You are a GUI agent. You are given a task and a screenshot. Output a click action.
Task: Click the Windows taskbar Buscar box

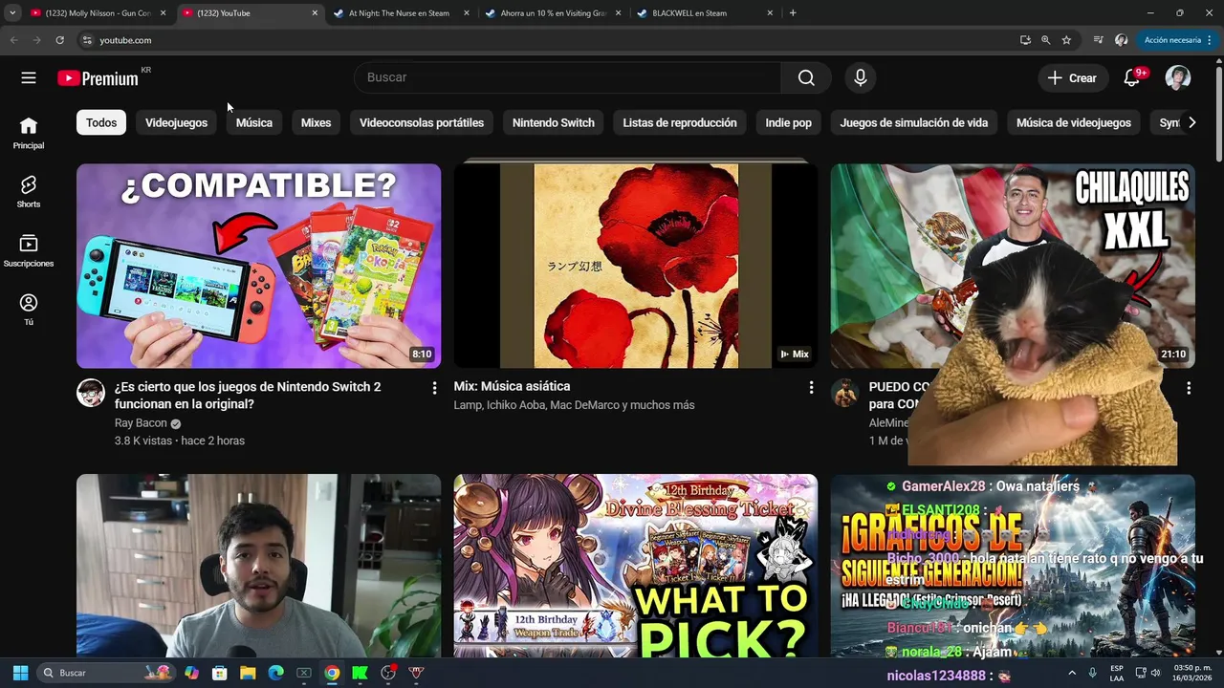103,673
